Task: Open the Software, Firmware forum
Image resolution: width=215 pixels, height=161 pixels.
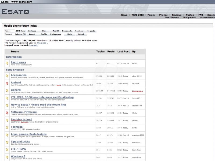Action: [24, 112]
